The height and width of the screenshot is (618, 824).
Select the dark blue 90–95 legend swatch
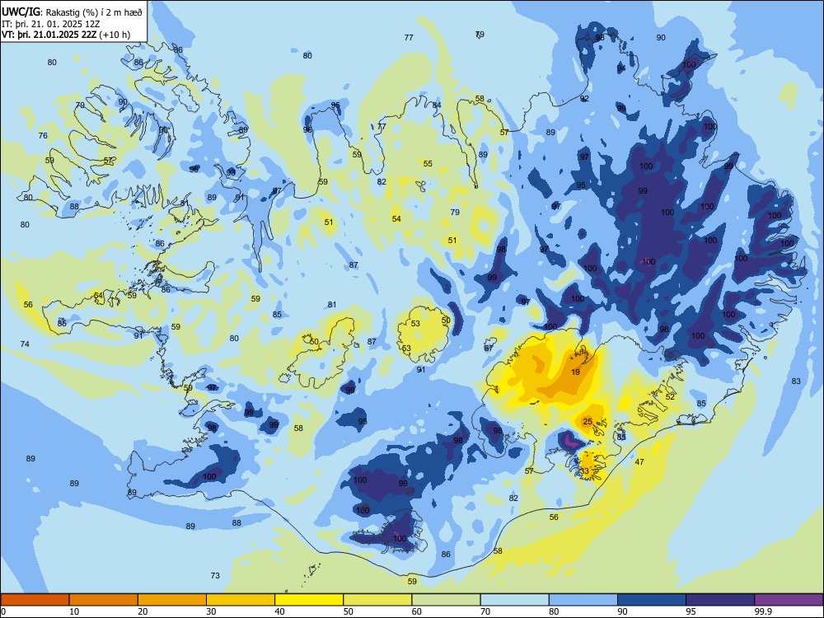pos(652,600)
